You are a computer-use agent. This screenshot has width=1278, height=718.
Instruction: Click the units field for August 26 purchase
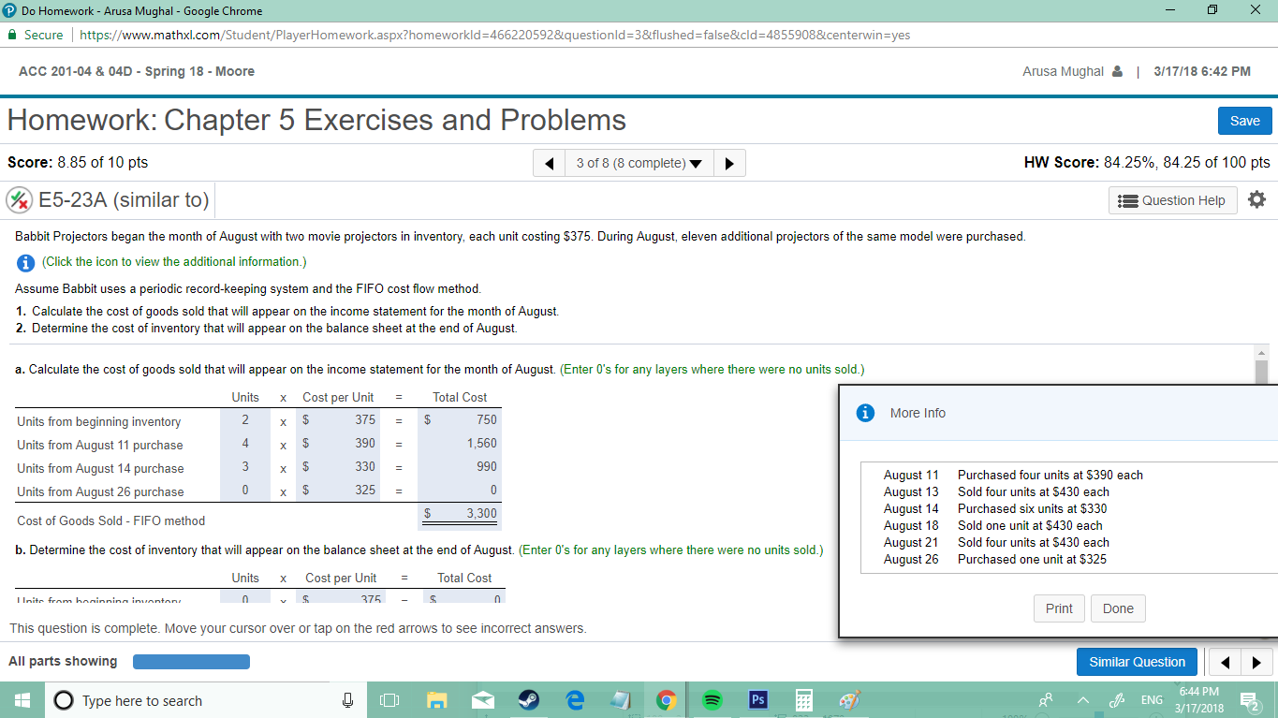(245, 491)
